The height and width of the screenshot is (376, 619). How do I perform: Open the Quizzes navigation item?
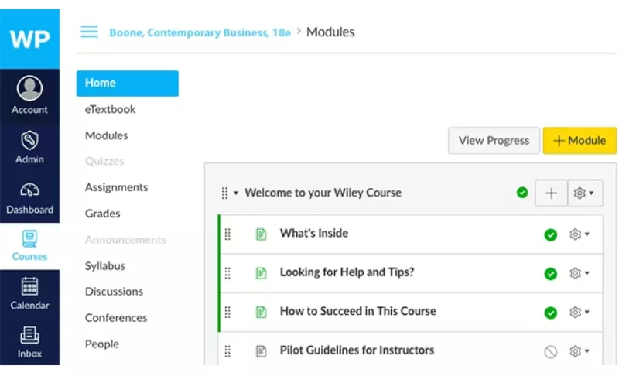(104, 161)
